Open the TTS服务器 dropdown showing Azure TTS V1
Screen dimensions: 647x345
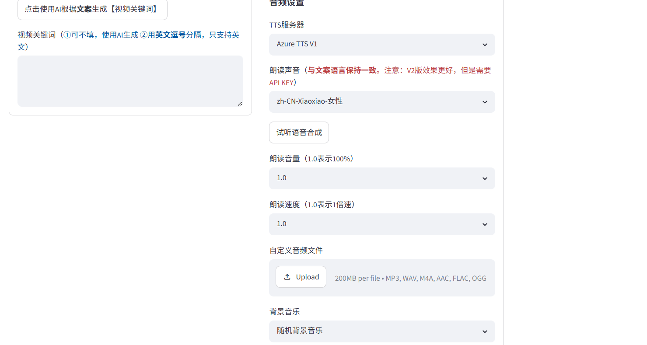(x=382, y=45)
